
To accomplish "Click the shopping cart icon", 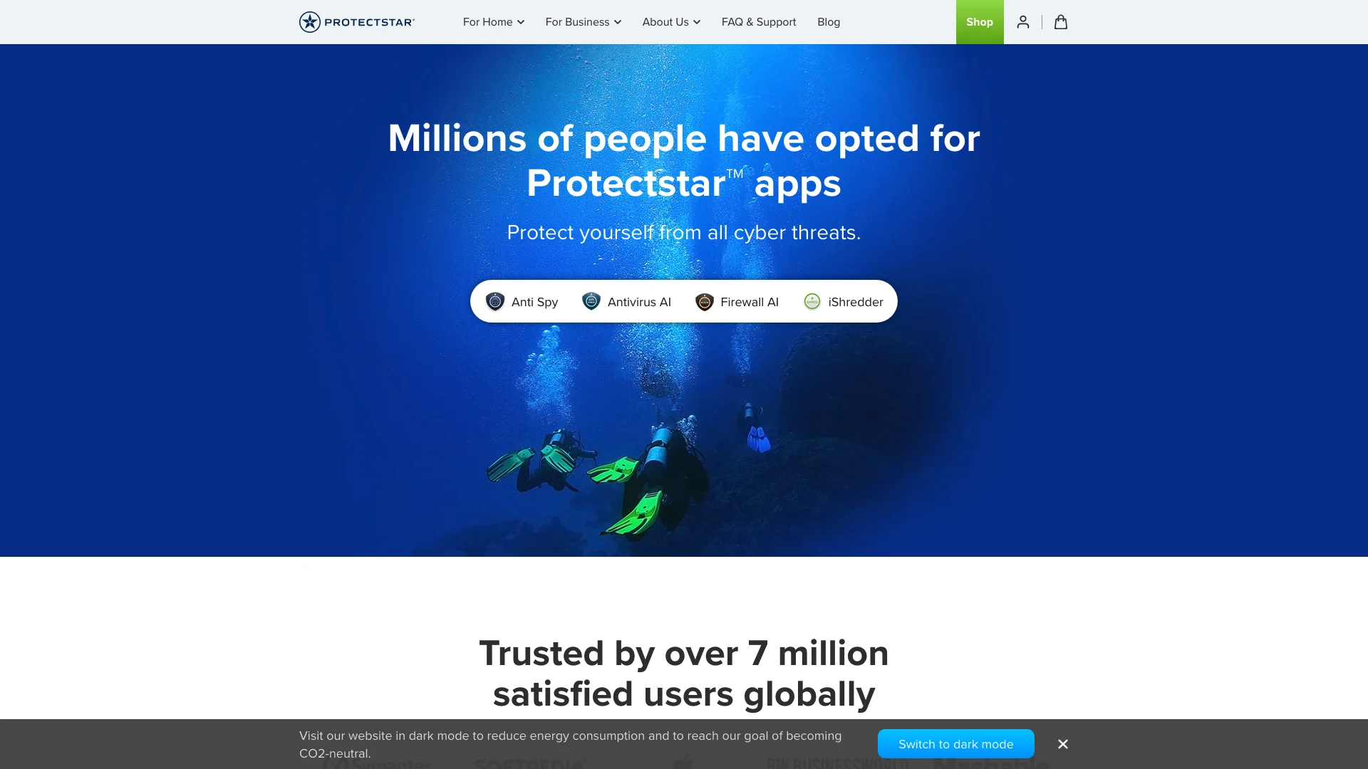I will [1059, 21].
